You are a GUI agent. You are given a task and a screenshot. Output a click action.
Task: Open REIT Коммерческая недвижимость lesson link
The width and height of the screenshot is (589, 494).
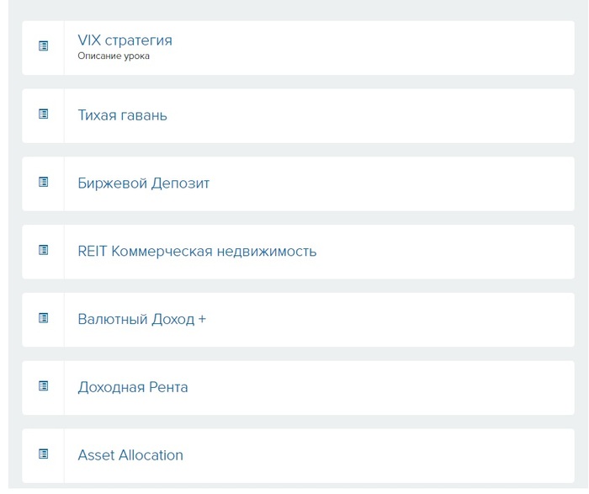pos(197,251)
